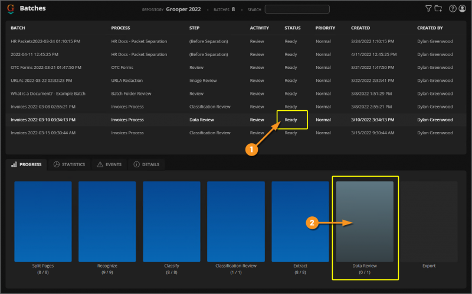Viewport: 472px width, 294px height.
Task: Open the user account icon
Action: click(x=462, y=9)
